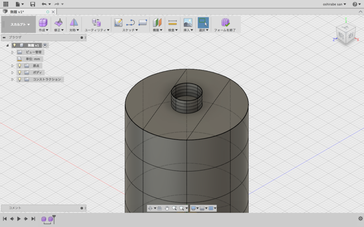Jump to the end of the timeline

point(33,218)
